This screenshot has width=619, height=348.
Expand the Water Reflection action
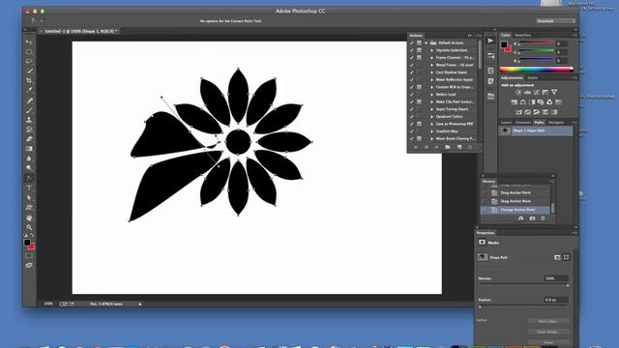[x=432, y=79]
